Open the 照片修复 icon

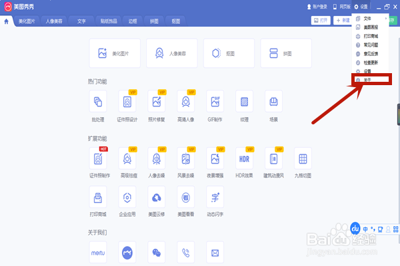tap(157, 101)
